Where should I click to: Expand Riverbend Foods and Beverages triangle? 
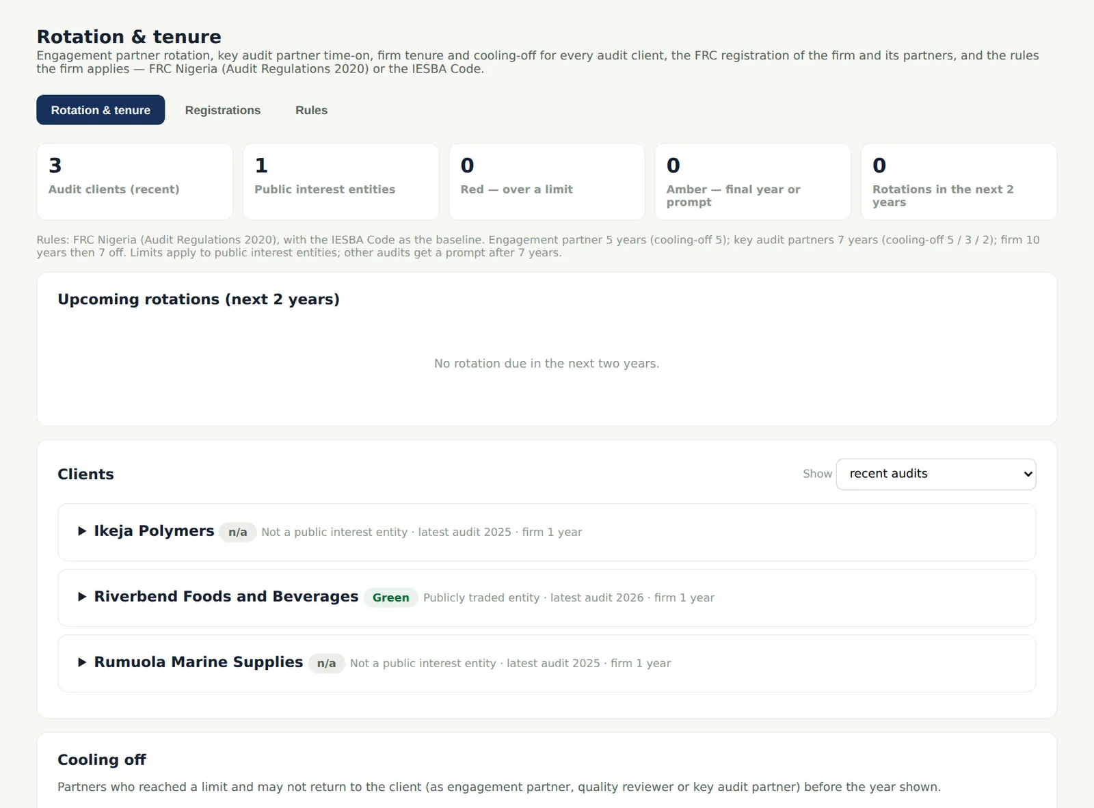82,597
